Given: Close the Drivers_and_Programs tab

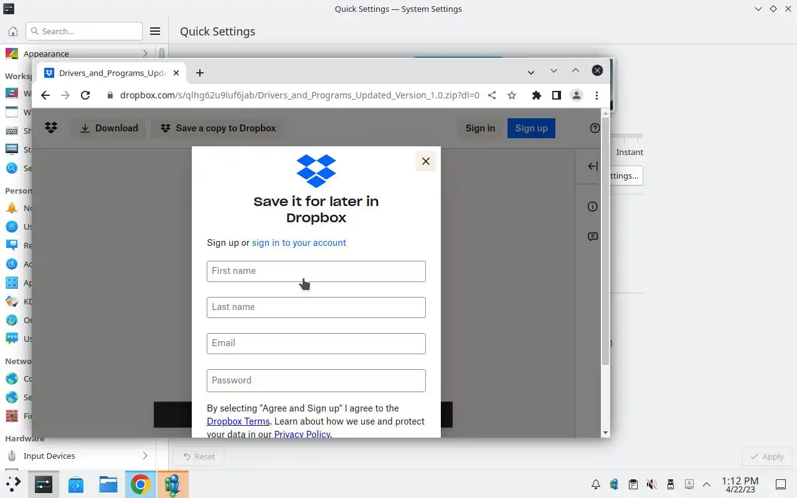Looking at the screenshot, I should point(176,73).
